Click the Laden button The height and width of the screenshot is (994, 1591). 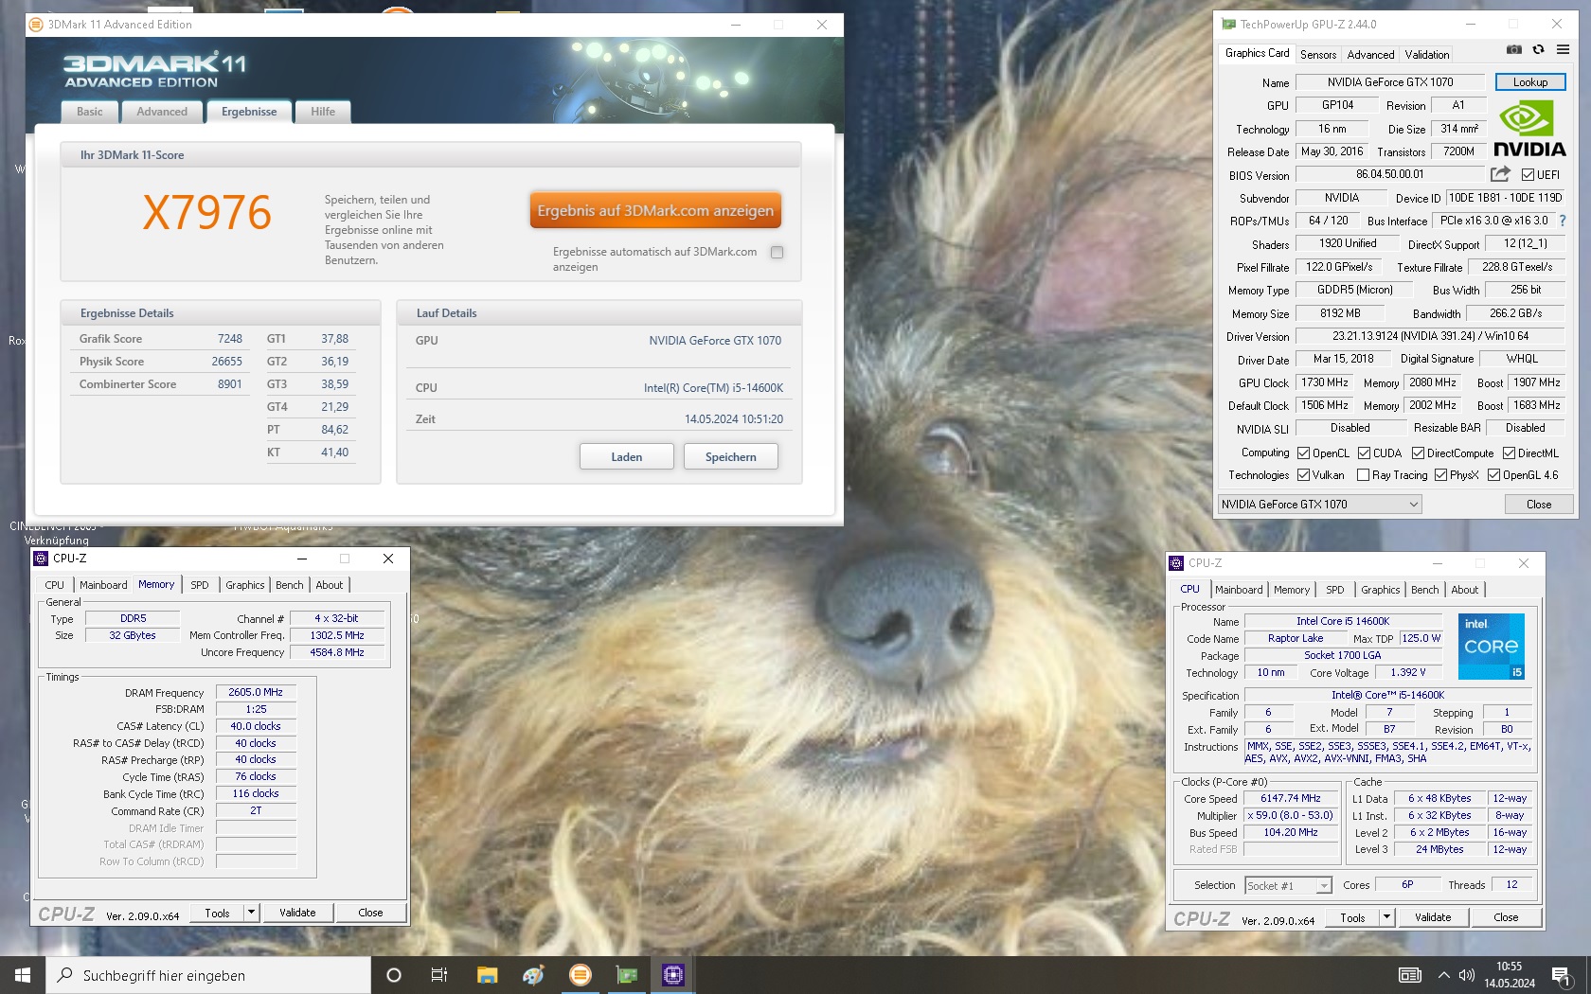point(627,456)
